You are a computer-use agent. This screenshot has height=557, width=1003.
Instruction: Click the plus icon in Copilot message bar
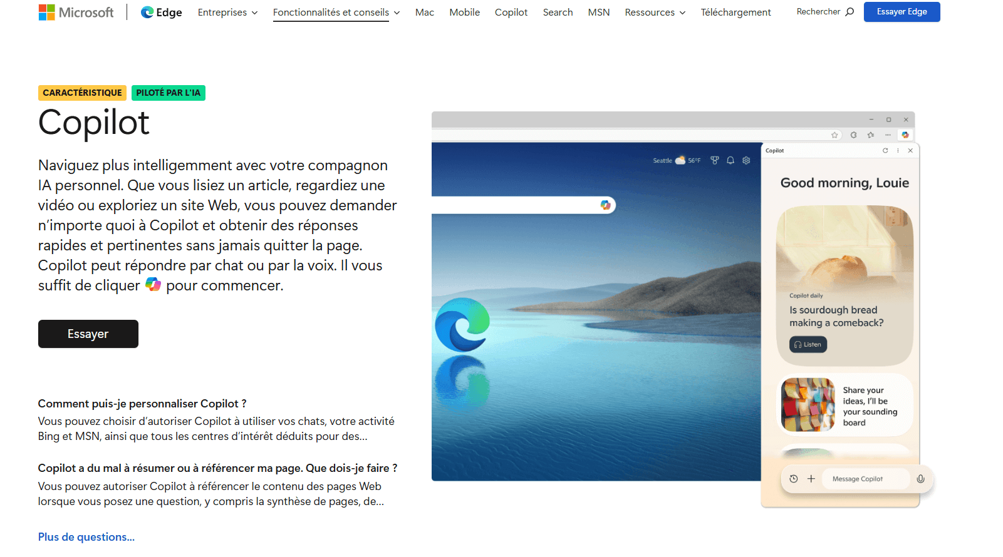(811, 479)
